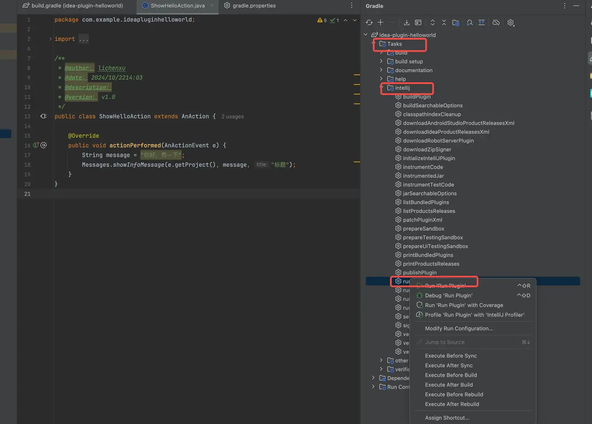Choose Run 'Run Plugin' with Coverage

tap(473, 305)
